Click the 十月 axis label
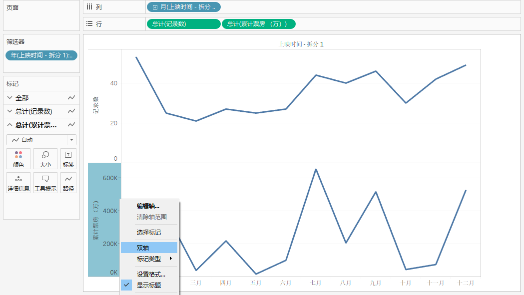Image resolution: width=524 pixels, height=295 pixels. coord(406,283)
